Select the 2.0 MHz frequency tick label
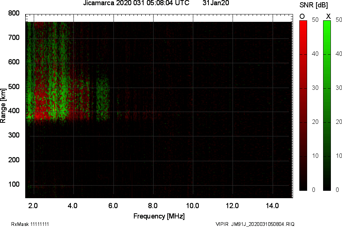The width and height of the screenshot is (342, 227). click(34, 204)
